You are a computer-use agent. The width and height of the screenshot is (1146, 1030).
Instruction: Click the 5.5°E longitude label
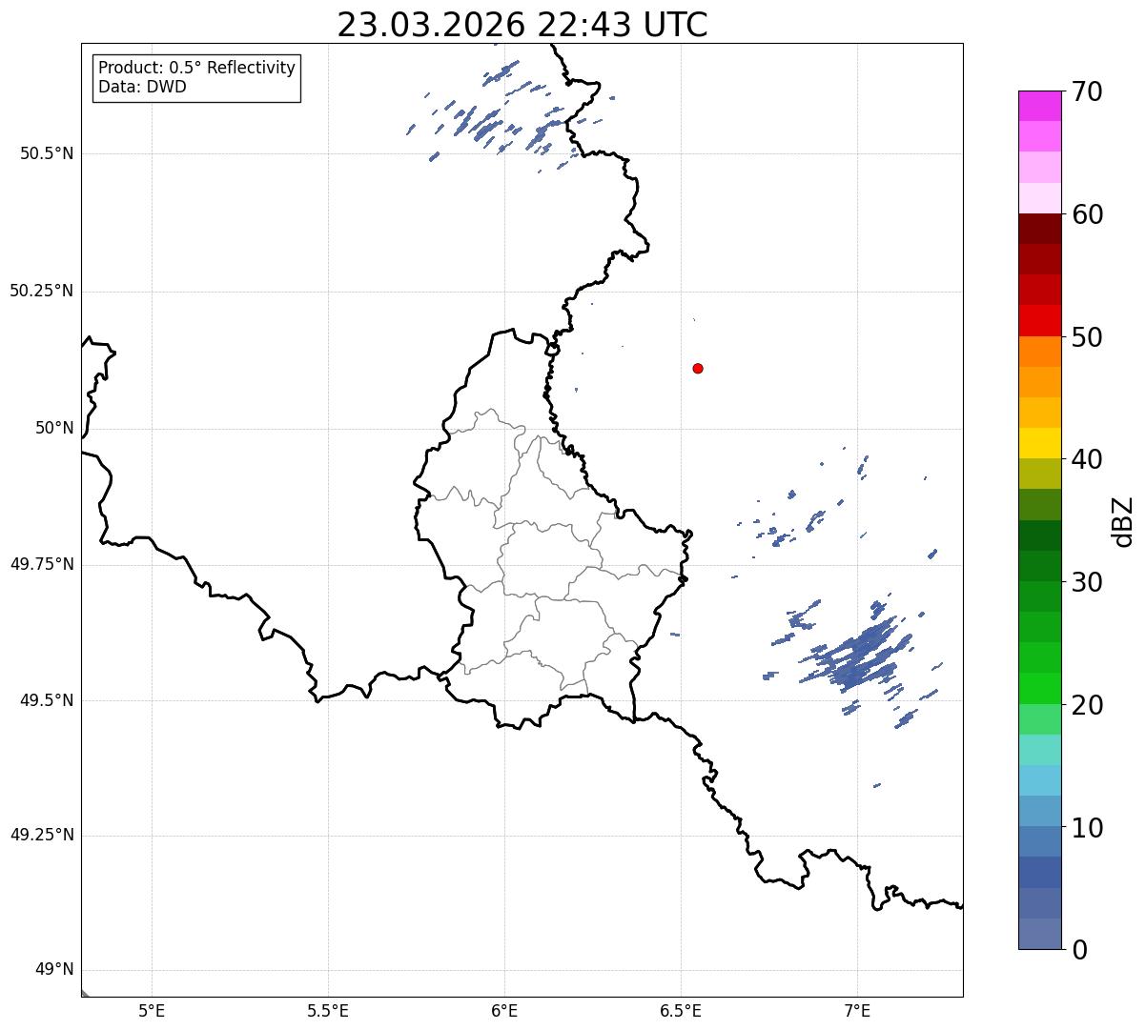click(x=328, y=1010)
